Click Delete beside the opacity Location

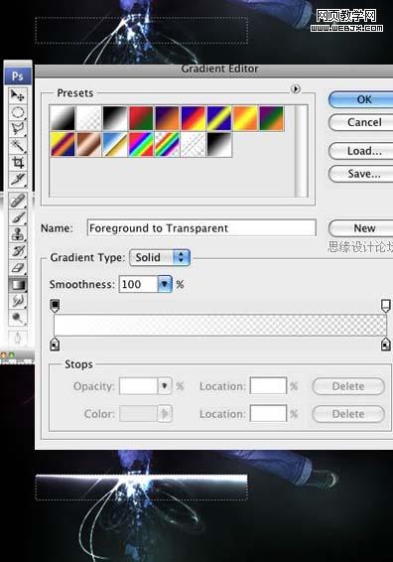coord(348,386)
